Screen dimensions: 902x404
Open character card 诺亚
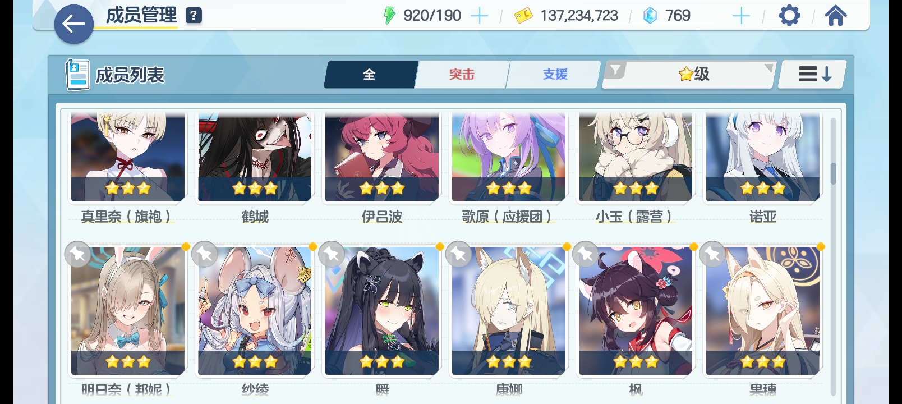[x=763, y=157]
